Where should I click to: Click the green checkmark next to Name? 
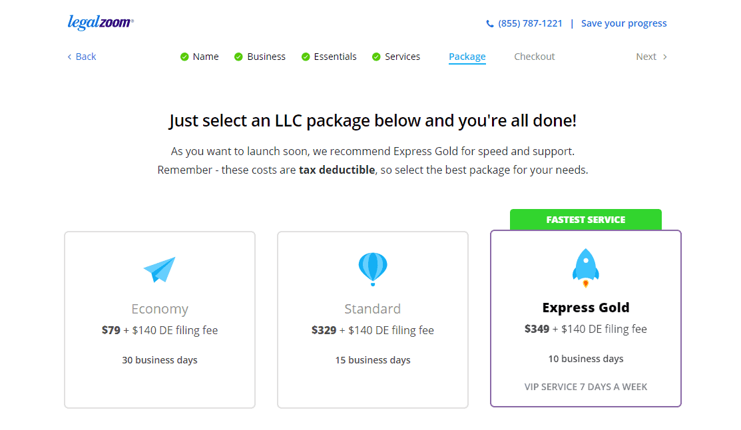(x=184, y=57)
